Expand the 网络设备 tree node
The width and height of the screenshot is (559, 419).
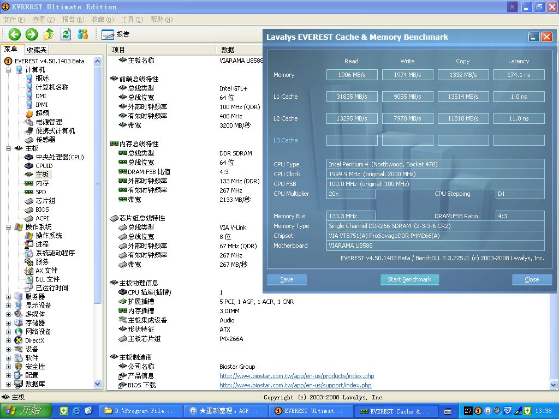(x=8, y=332)
